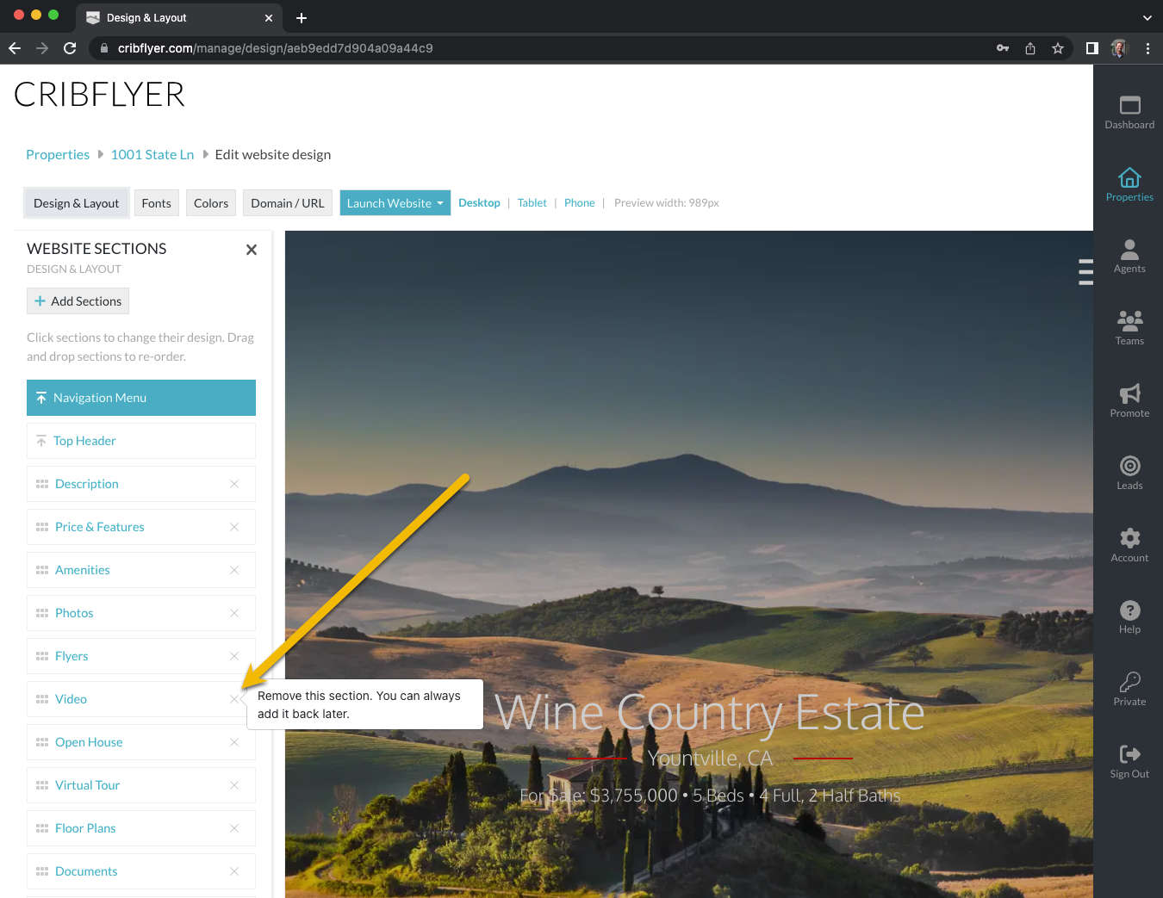The width and height of the screenshot is (1163, 898).
Task: Click the Properties breadcrumb link
Action: pyautogui.click(x=58, y=155)
